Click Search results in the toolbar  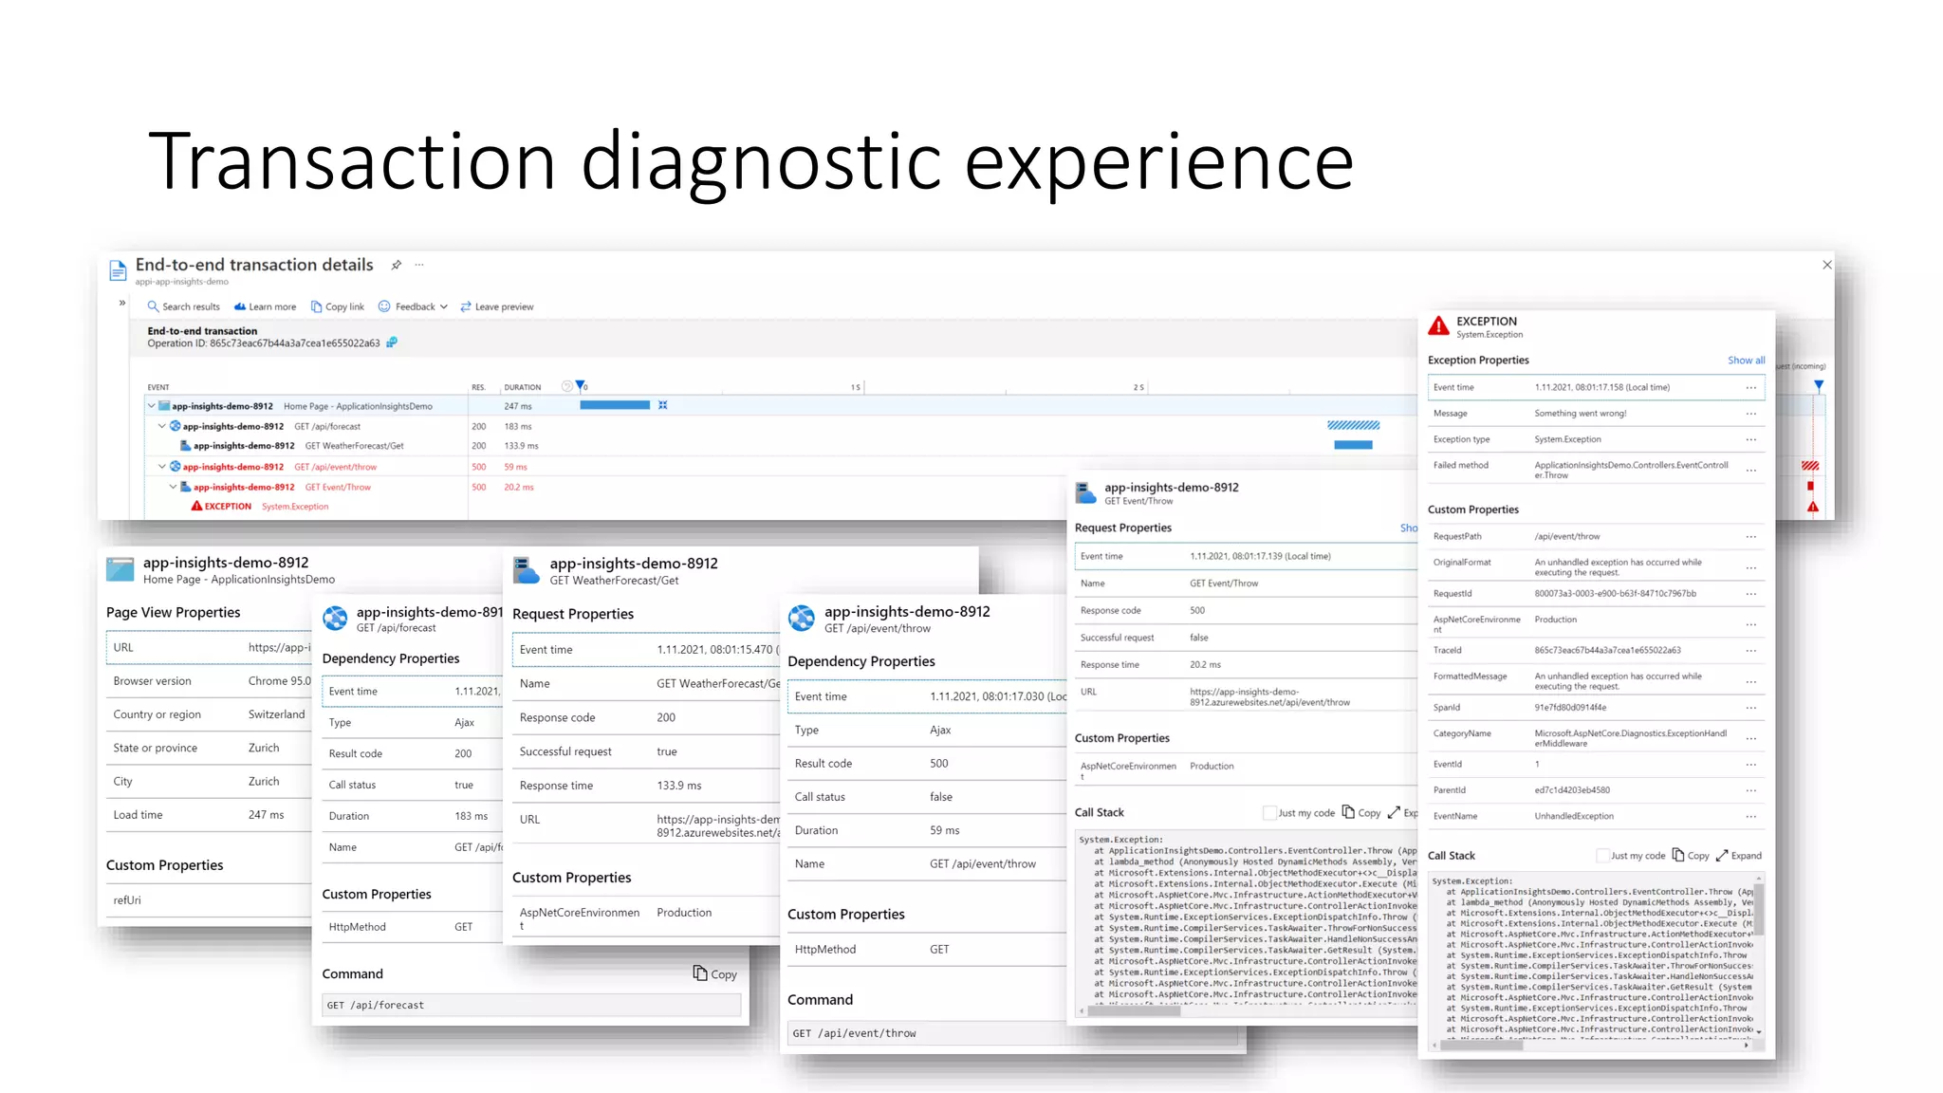coord(183,306)
